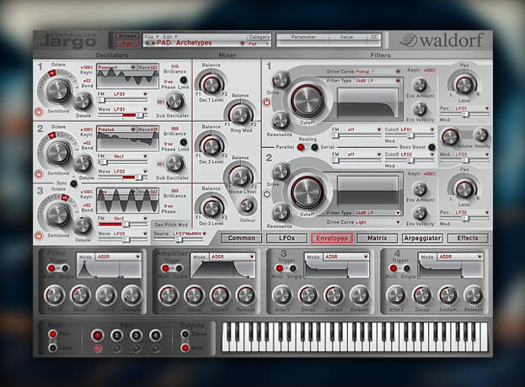Switch to the LFOs tab

287,238
